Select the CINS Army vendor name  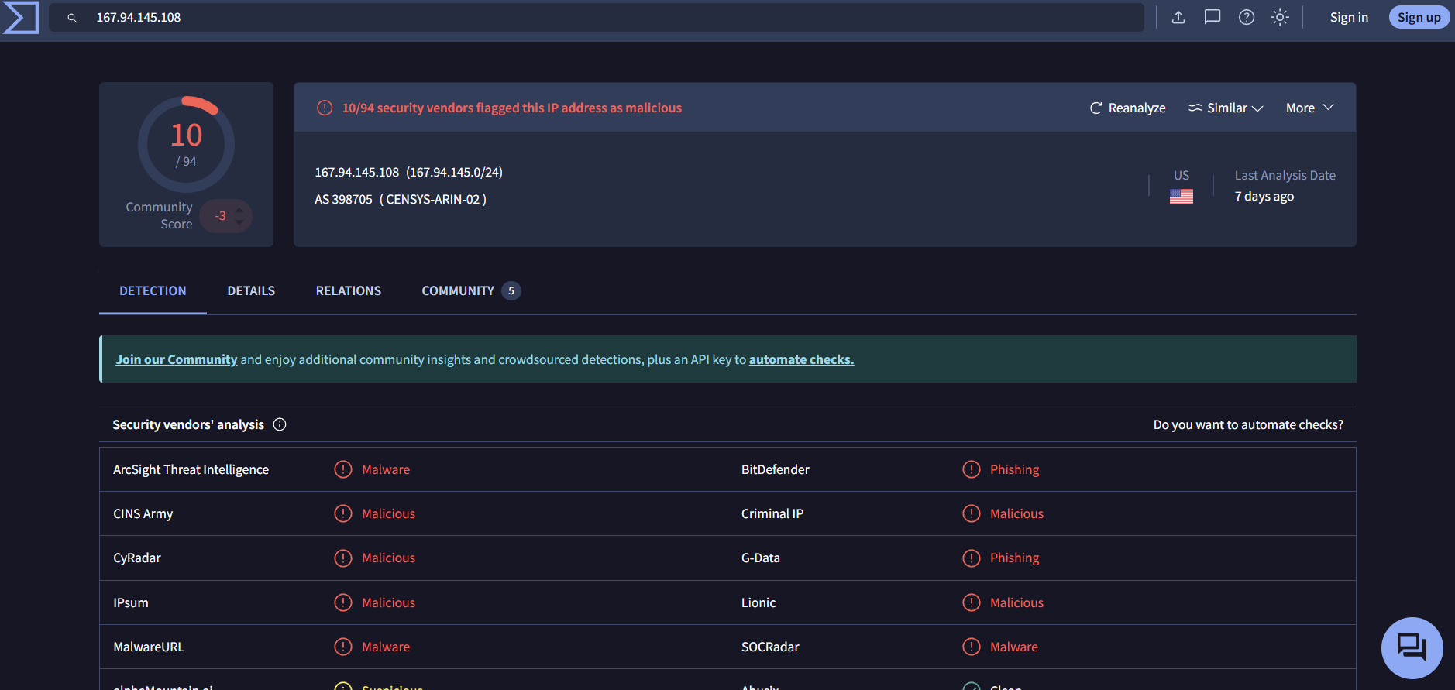click(x=143, y=513)
